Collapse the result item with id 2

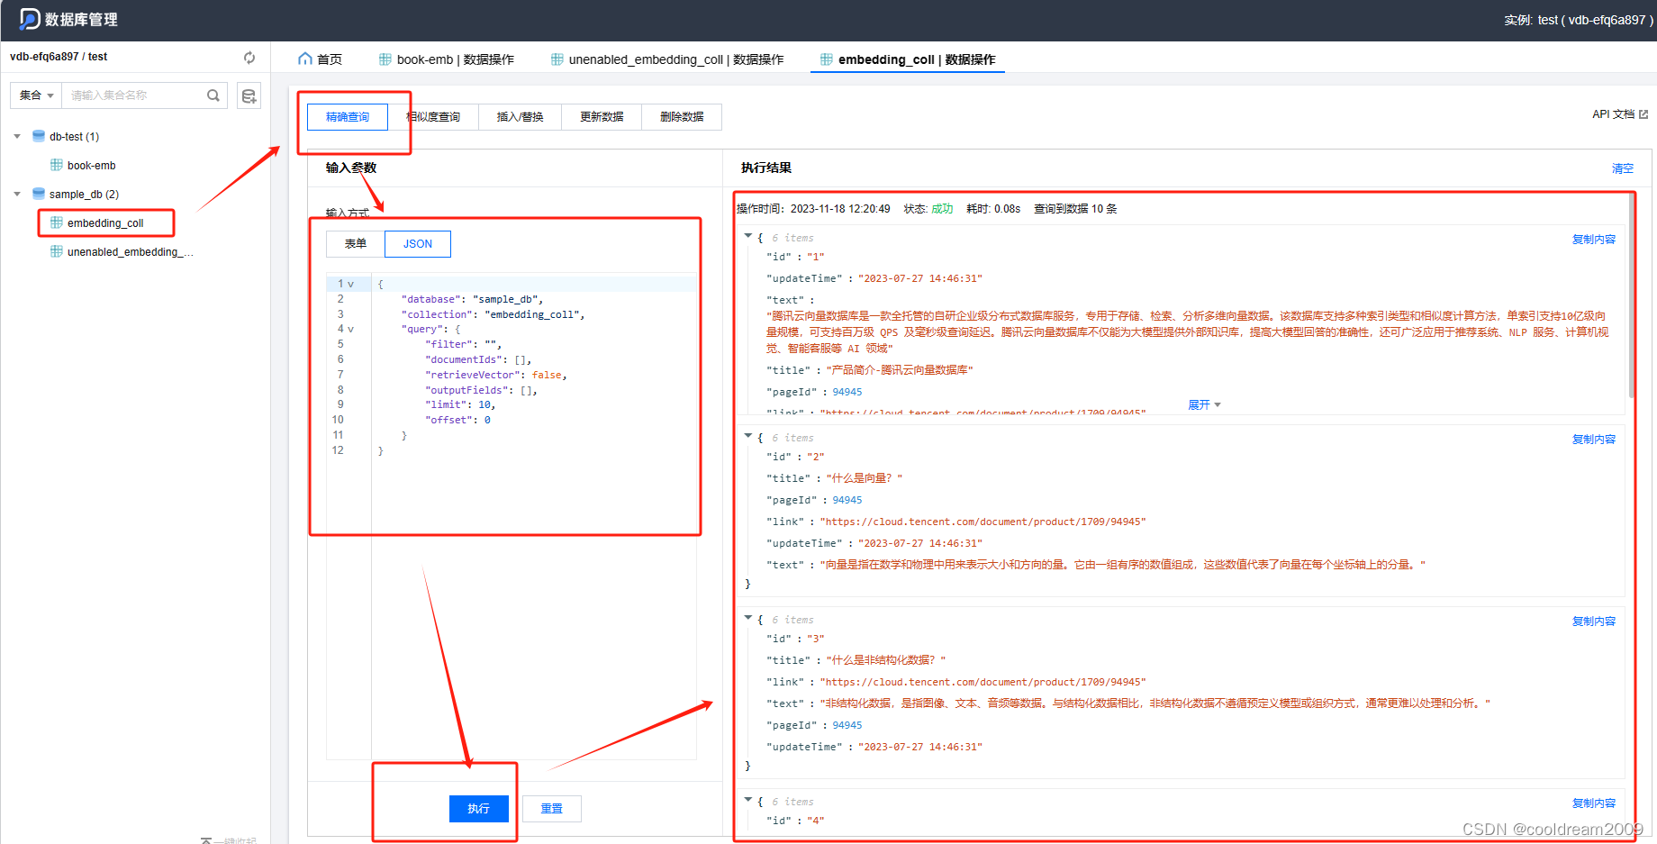[x=747, y=436]
